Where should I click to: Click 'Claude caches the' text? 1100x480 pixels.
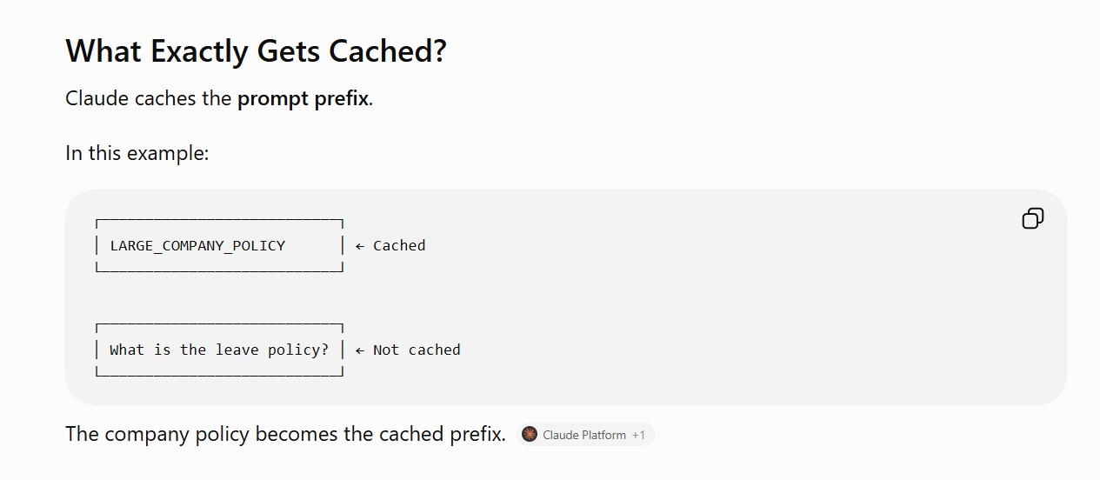pyautogui.click(x=149, y=98)
